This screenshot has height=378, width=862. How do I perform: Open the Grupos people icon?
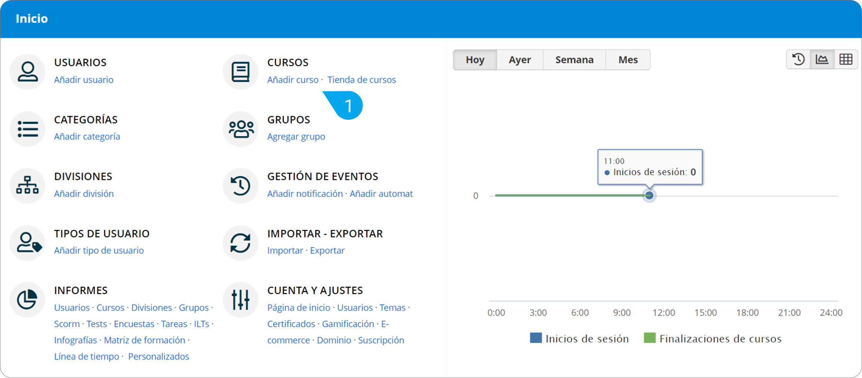240,129
